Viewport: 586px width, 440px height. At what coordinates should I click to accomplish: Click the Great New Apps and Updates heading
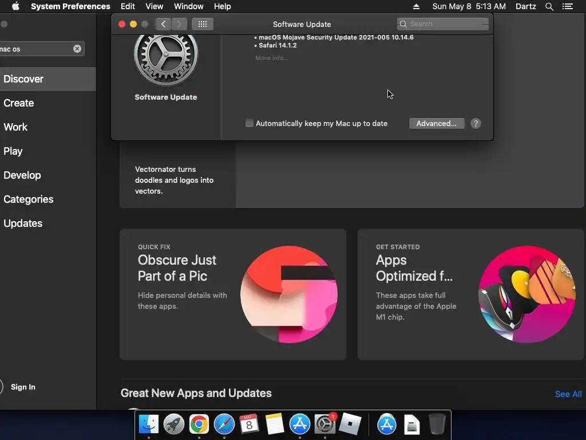196,393
